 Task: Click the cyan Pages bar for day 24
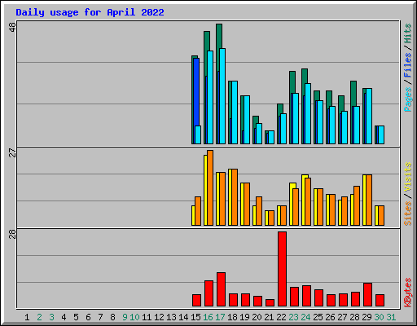tap(308, 114)
